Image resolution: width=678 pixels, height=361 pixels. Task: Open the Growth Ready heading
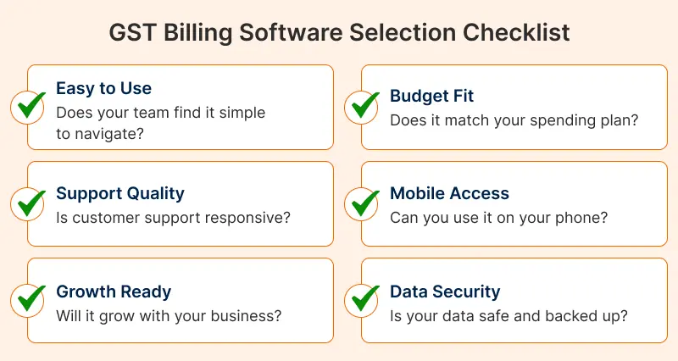point(114,292)
